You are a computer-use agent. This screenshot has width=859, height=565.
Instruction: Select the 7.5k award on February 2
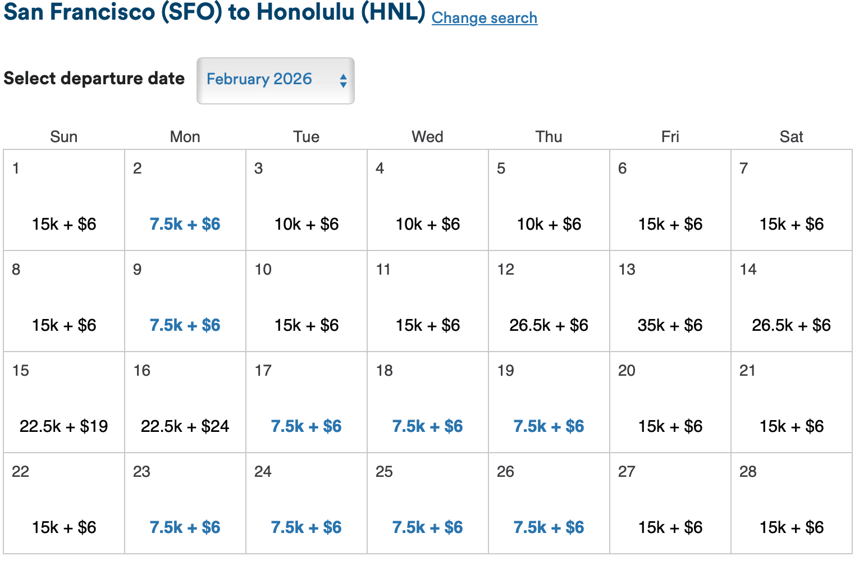[185, 224]
